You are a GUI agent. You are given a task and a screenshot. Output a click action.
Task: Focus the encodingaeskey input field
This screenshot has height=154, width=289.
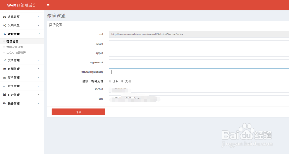click(199, 72)
